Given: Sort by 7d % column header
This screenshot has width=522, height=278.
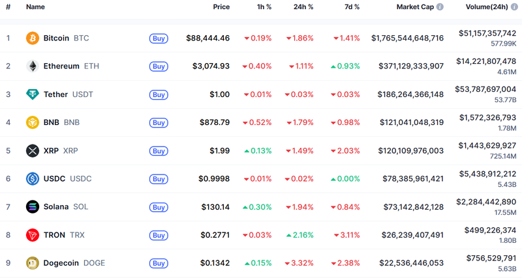Looking at the screenshot, I should [352, 7].
